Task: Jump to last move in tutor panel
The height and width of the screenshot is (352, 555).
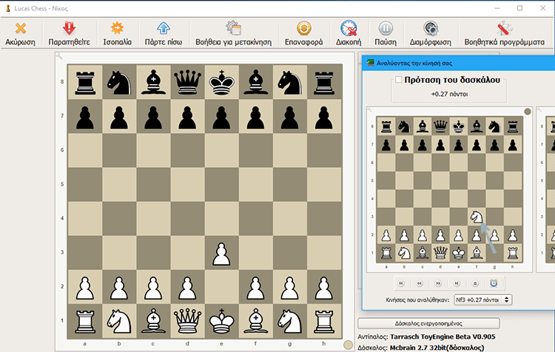Action: point(457,283)
